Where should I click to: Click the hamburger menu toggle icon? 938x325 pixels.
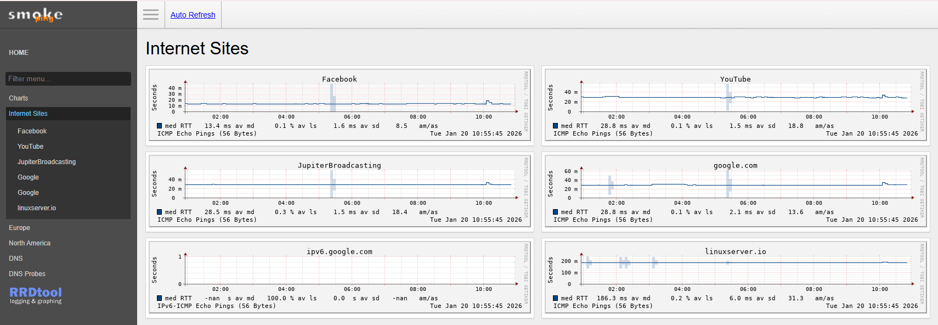151,15
